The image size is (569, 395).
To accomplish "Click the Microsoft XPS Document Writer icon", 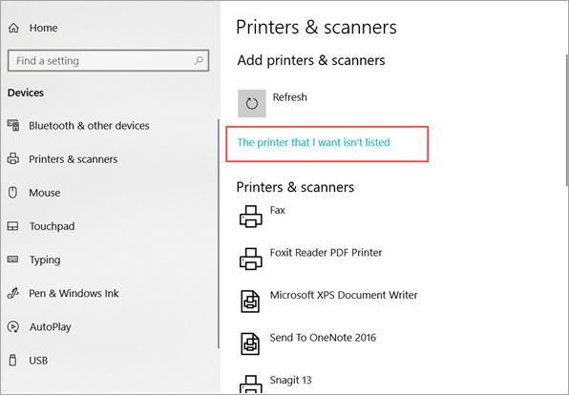I will tap(250, 301).
